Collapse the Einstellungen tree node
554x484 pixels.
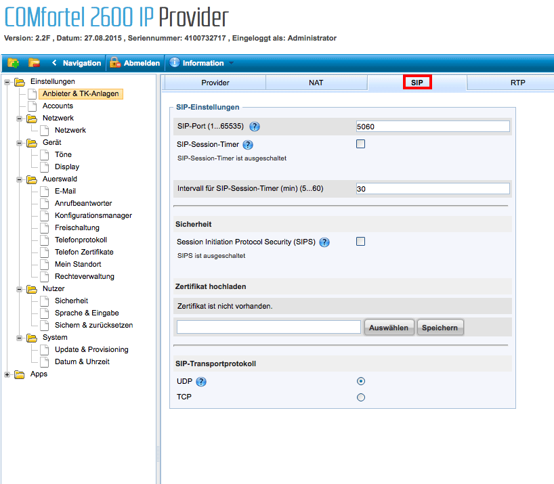coord(7,83)
